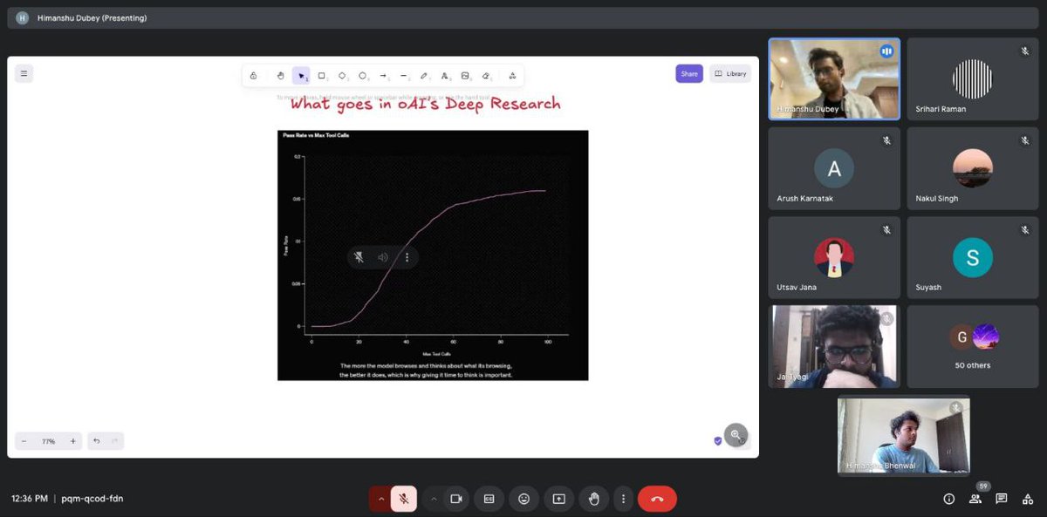Select Suyash's participant tile
This screenshot has height=517, width=1047.
[x=973, y=257]
